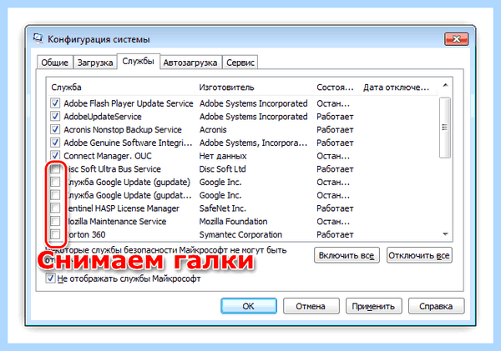This screenshot has height=351, width=501.
Task: Uncheck the AdobeUpdateService checkbox
Action: [55, 117]
